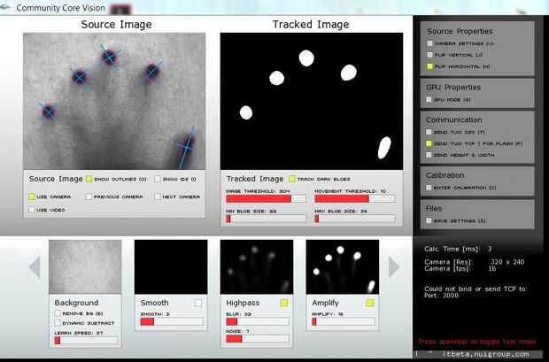Click the Min Blob Size slider
This screenshot has width=549, height=362.
pyautogui.click(x=267, y=219)
